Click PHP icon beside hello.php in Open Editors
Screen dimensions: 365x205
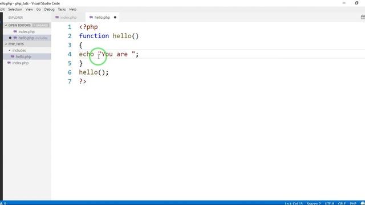pyautogui.click(x=15, y=38)
